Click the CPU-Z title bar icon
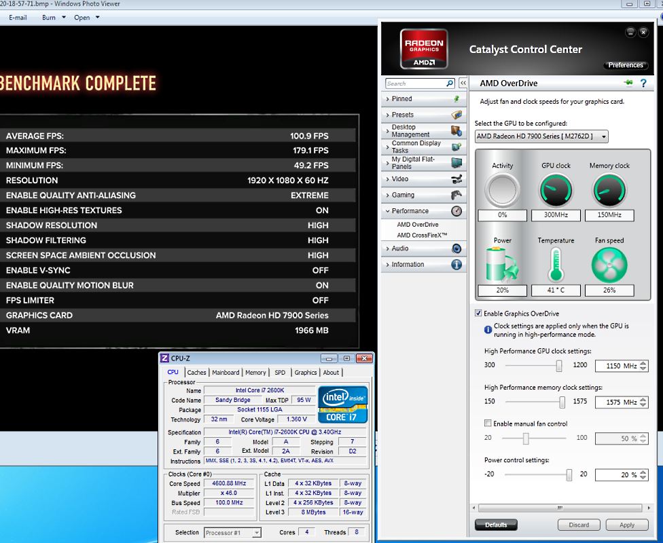 pyautogui.click(x=164, y=358)
